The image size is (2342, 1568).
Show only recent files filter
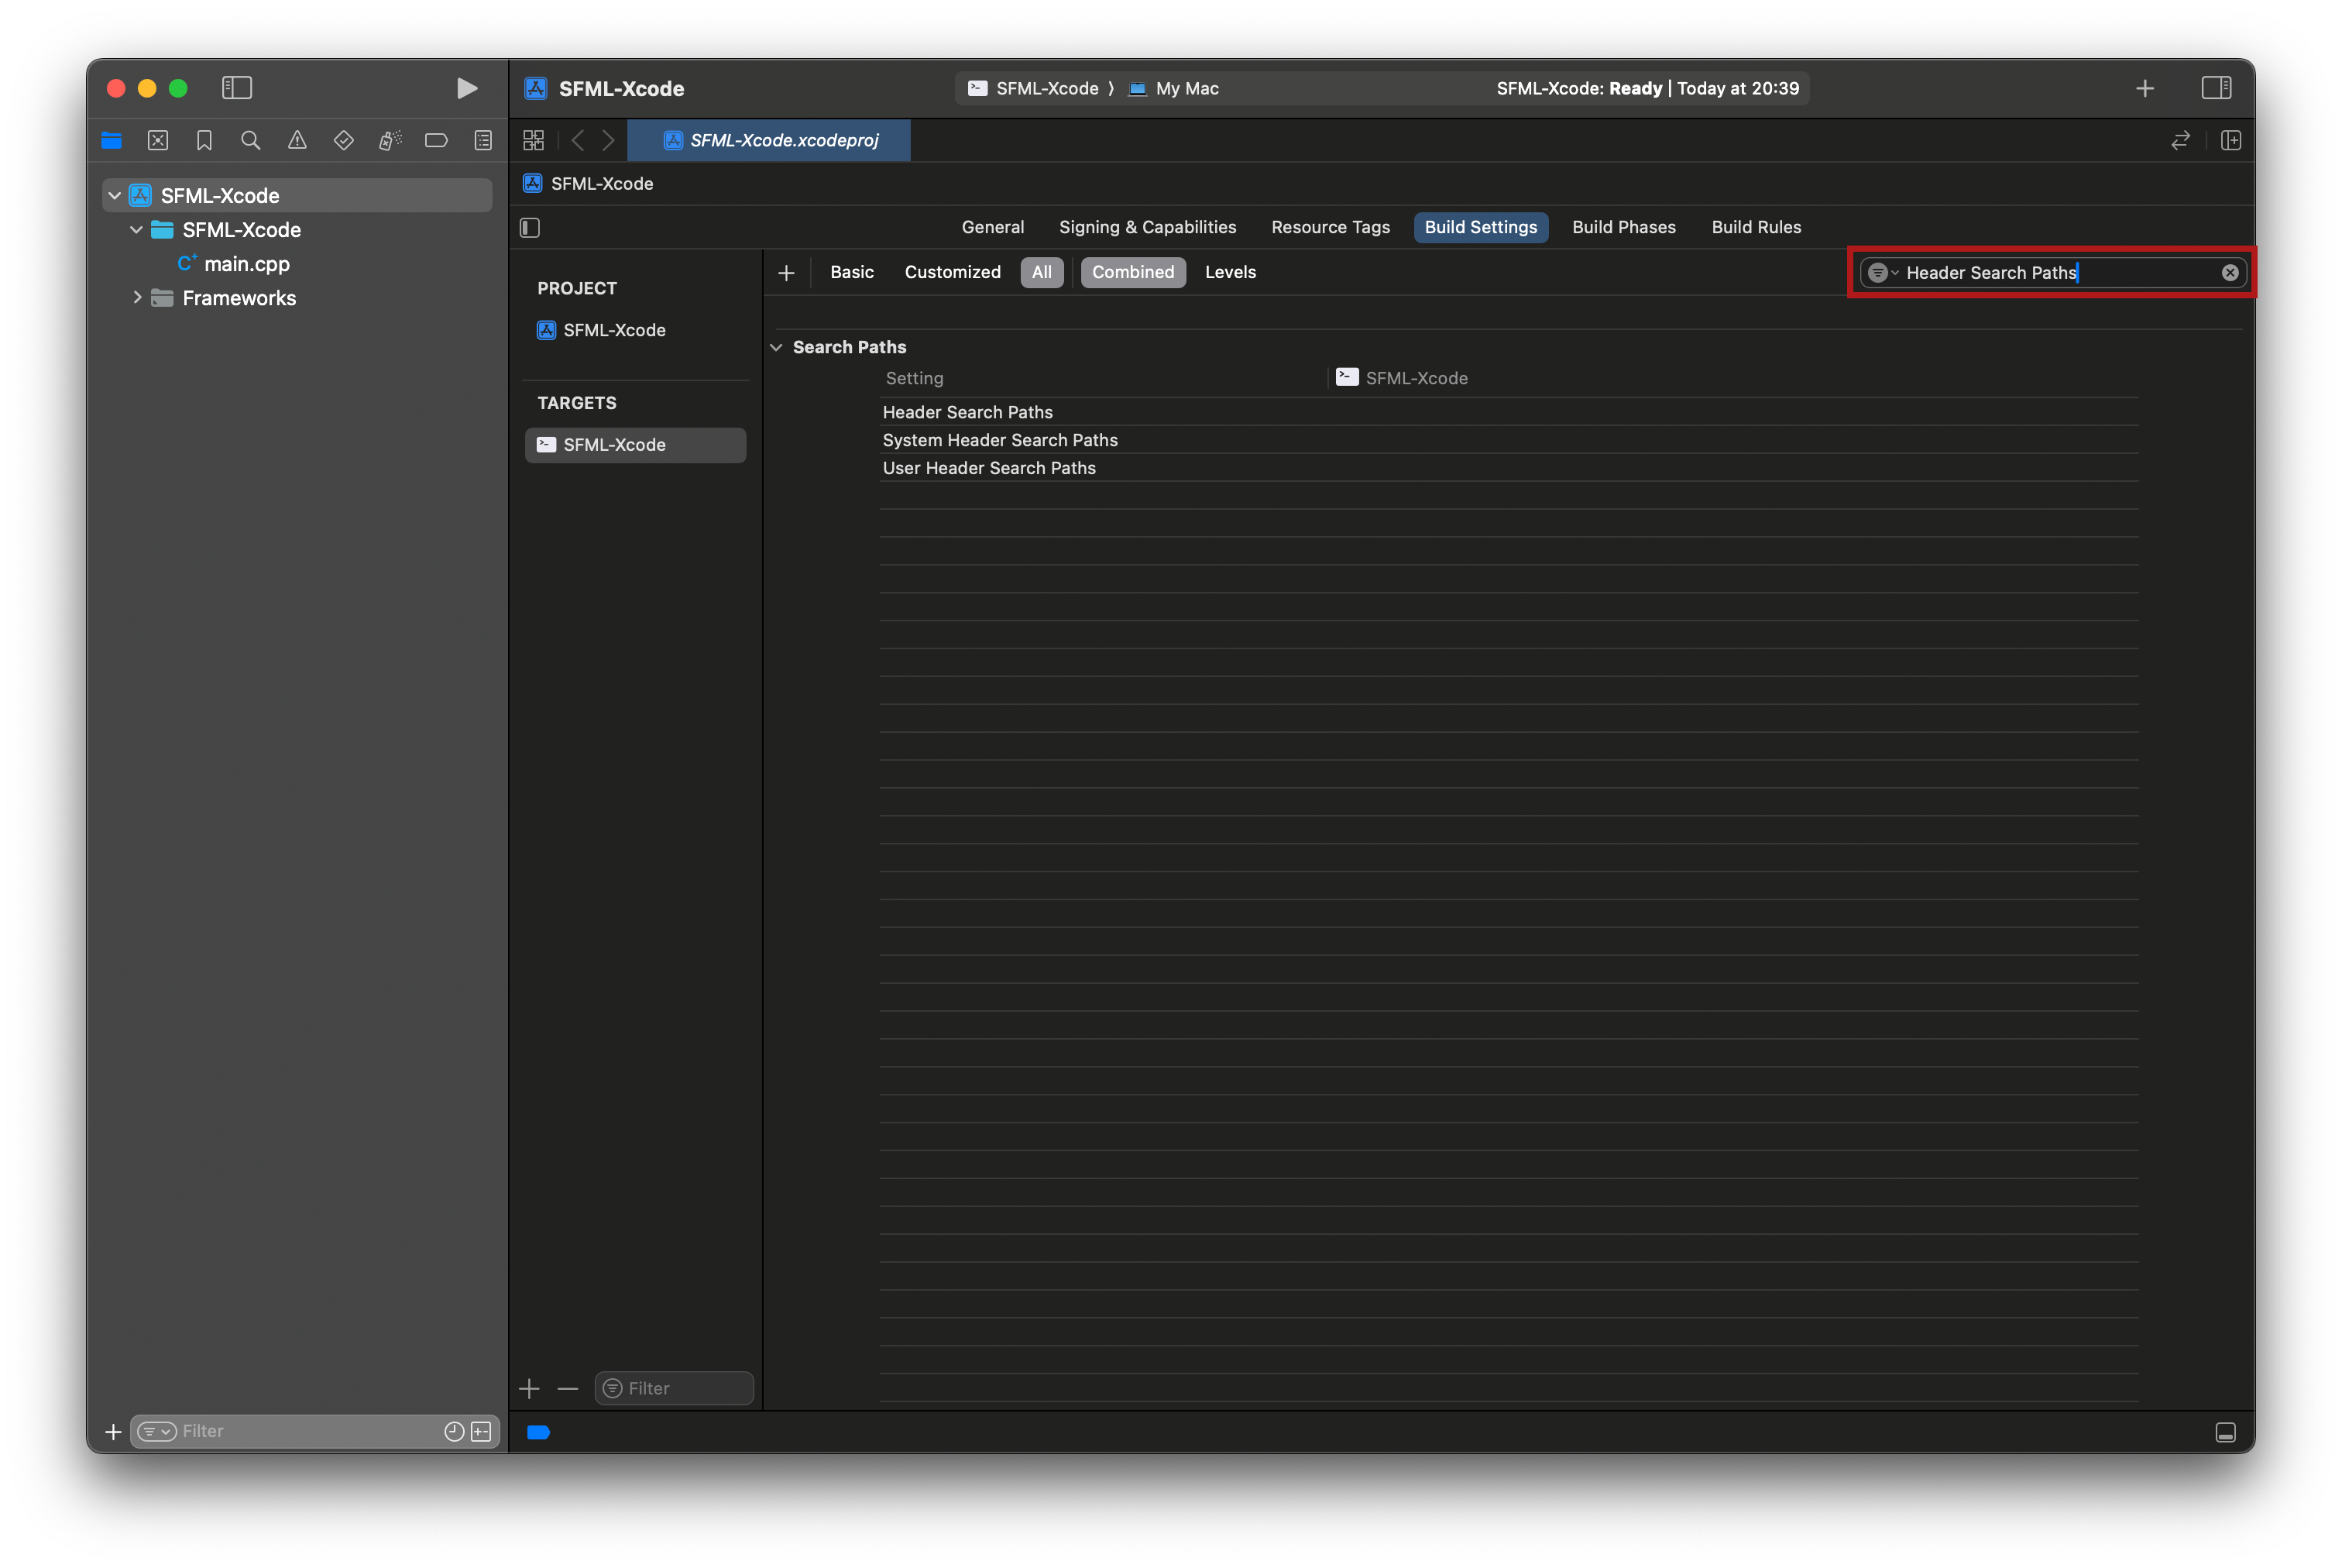pos(454,1431)
